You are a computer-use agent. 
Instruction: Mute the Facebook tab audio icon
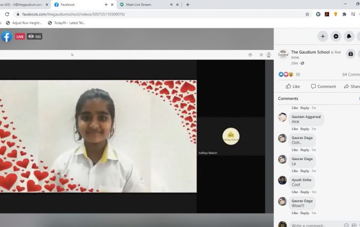click(x=106, y=4)
